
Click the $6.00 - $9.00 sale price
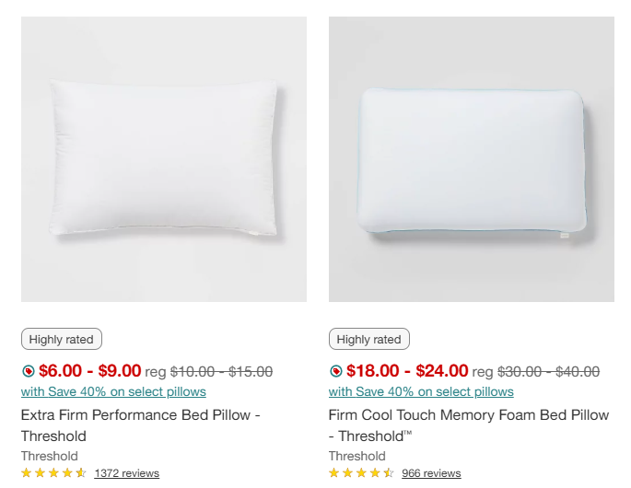89,371
